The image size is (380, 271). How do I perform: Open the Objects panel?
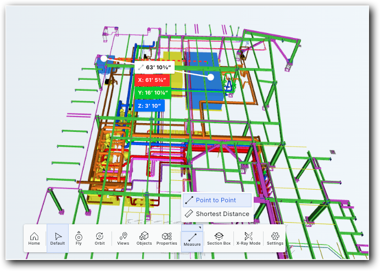click(144, 239)
